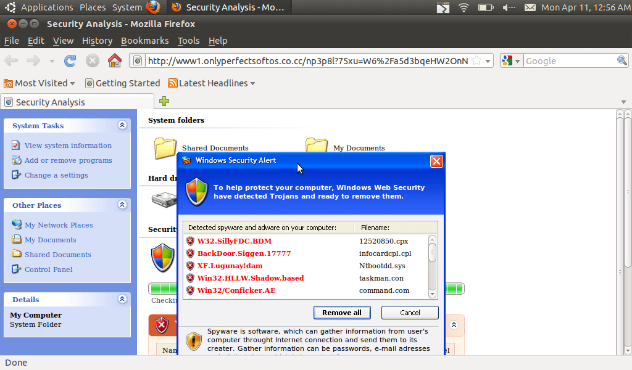Click the Reload page icon
This screenshot has height=370, width=632.
point(70,61)
